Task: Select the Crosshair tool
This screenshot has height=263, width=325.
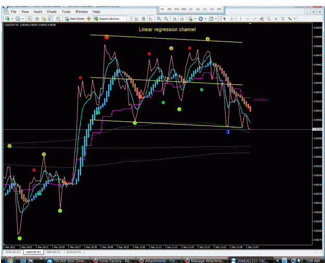Action: pyautogui.click(x=232, y=19)
